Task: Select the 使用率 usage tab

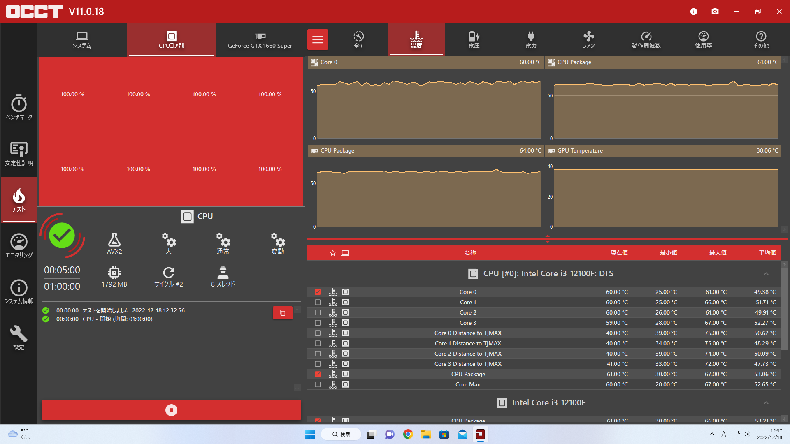Action: 704,39
